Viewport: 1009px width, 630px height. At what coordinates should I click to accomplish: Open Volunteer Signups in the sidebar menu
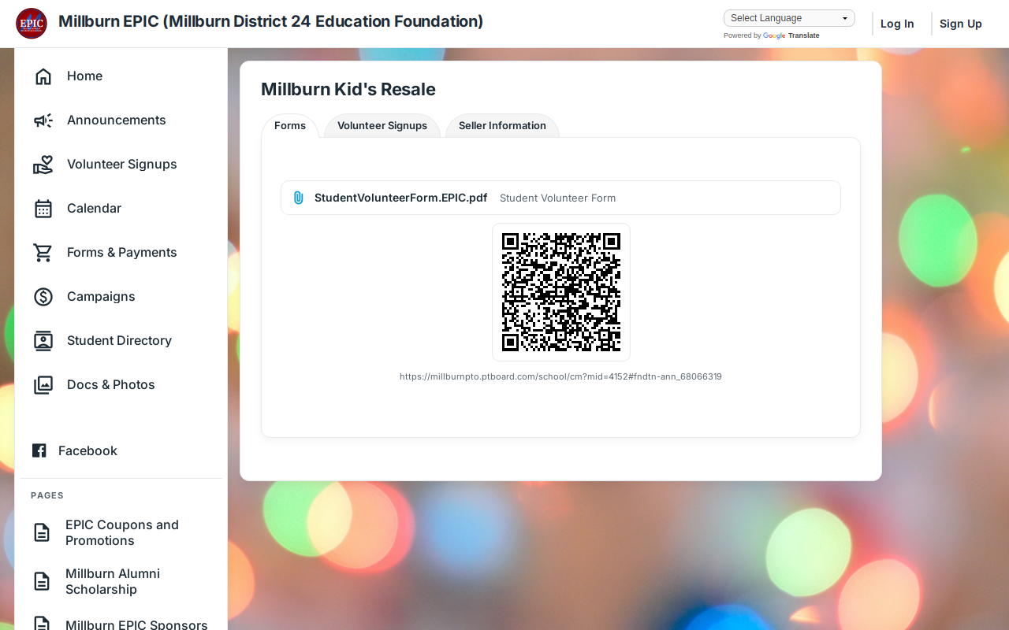(x=121, y=165)
